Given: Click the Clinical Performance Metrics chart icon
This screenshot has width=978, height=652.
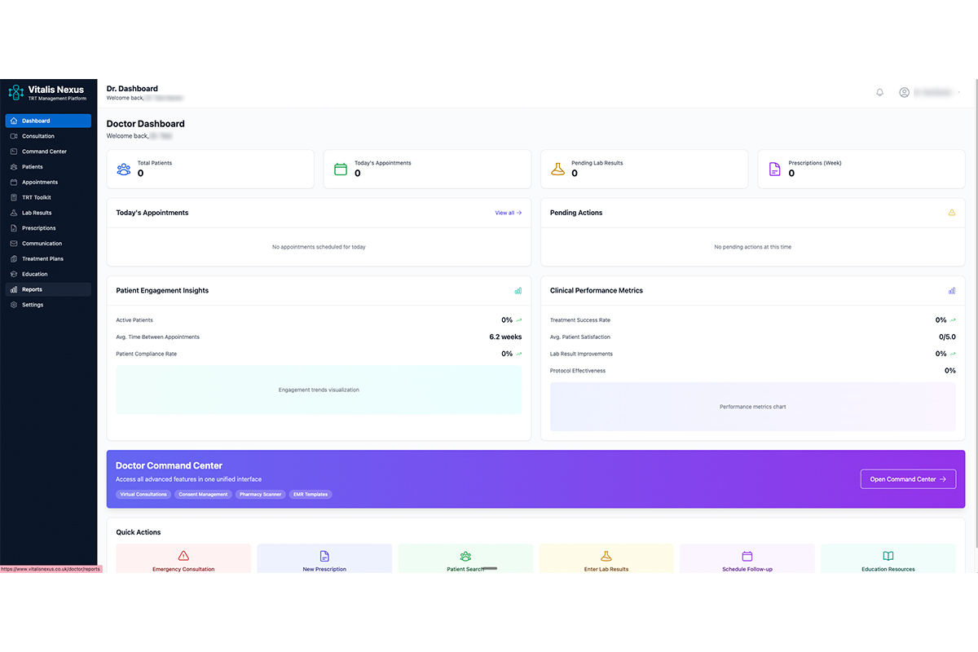Looking at the screenshot, I should click(x=951, y=290).
